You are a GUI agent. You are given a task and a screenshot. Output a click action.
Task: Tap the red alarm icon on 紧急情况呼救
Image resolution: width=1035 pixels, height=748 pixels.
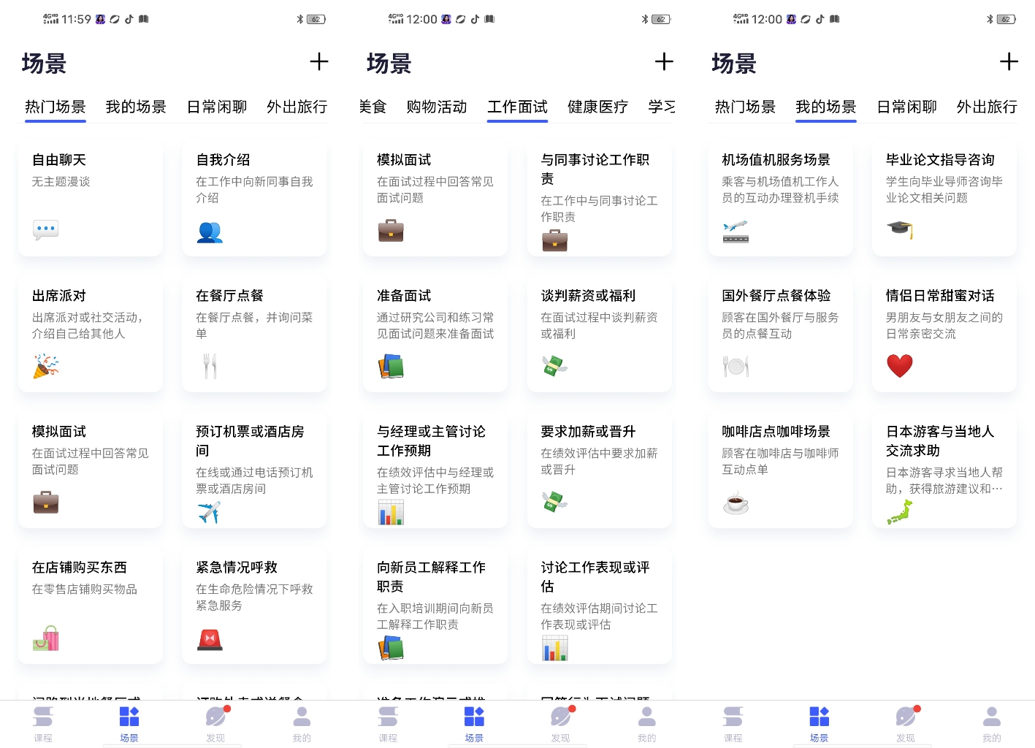tap(210, 638)
